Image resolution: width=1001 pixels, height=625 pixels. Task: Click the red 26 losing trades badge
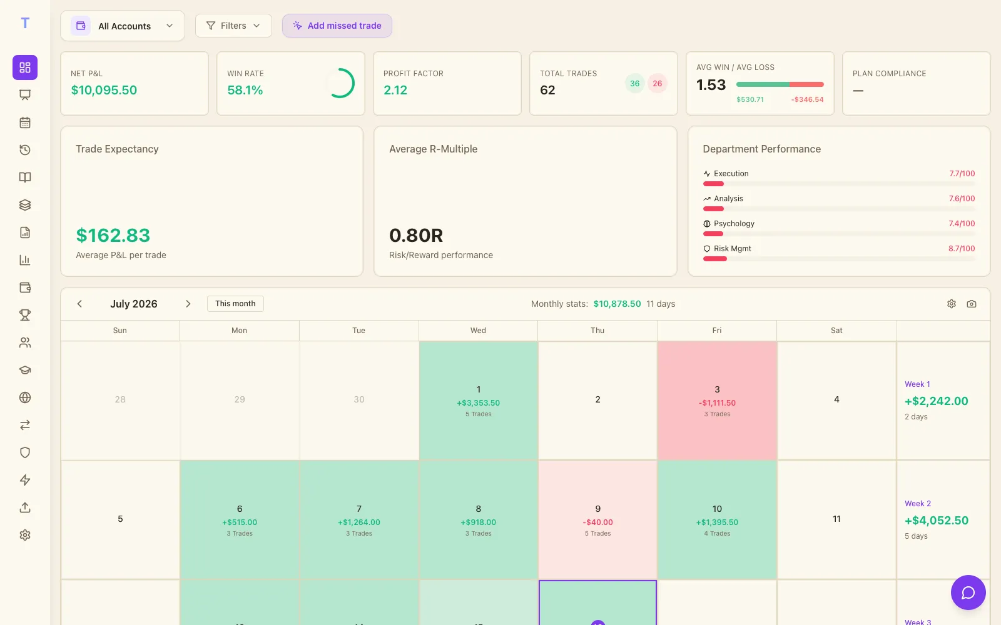(x=658, y=83)
